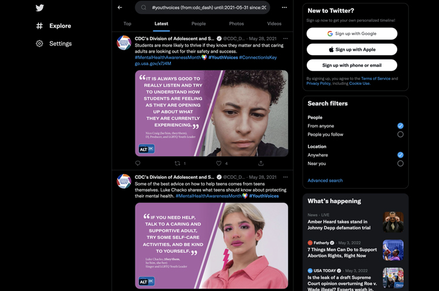Open Terms of Service link
Viewport: 439px width, 291px height.
(376, 79)
